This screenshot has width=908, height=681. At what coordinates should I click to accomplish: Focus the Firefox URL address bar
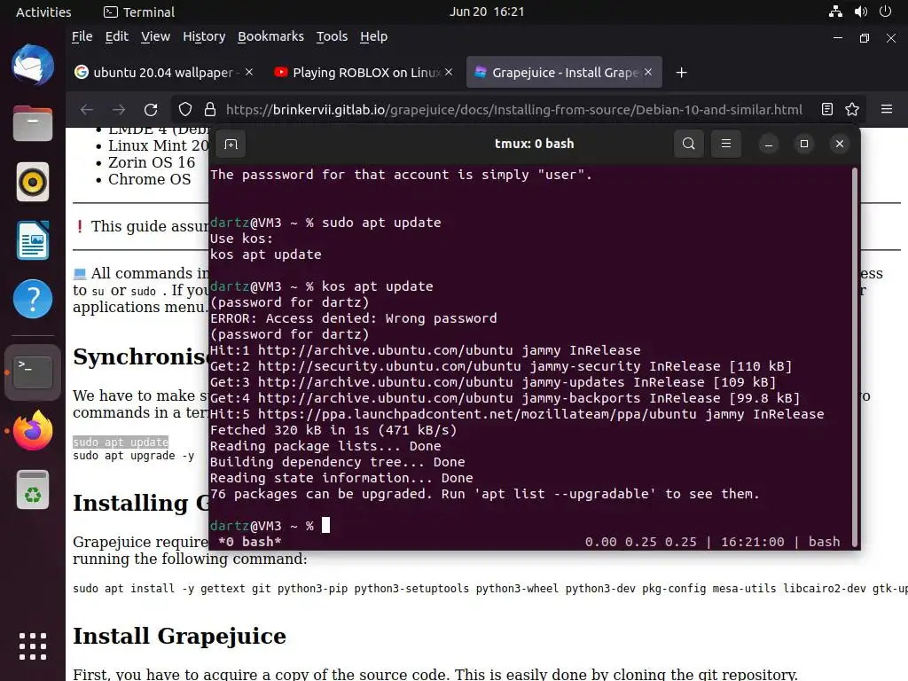coord(513,109)
